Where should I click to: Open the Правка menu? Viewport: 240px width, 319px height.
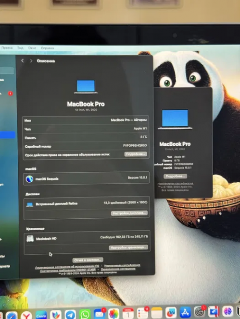7,48
